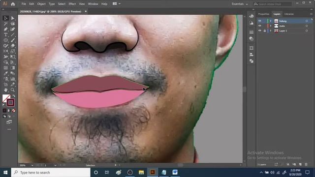The image size is (315, 177).
Task: Select the Eraser tool
Action: [x=13, y=46]
